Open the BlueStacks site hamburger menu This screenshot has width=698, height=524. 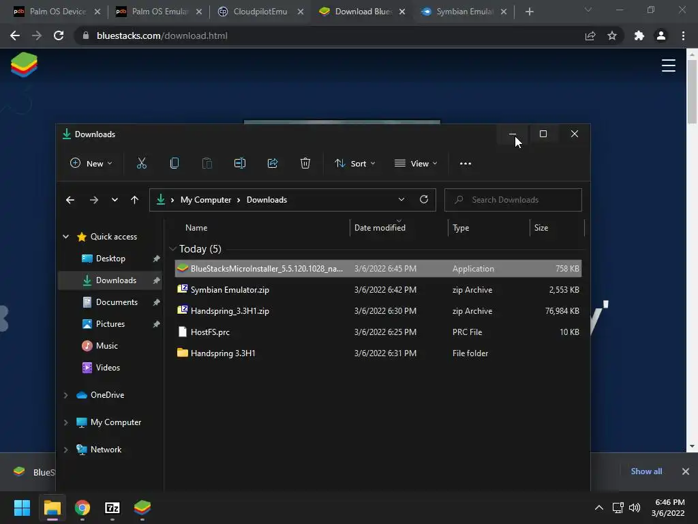(668, 65)
